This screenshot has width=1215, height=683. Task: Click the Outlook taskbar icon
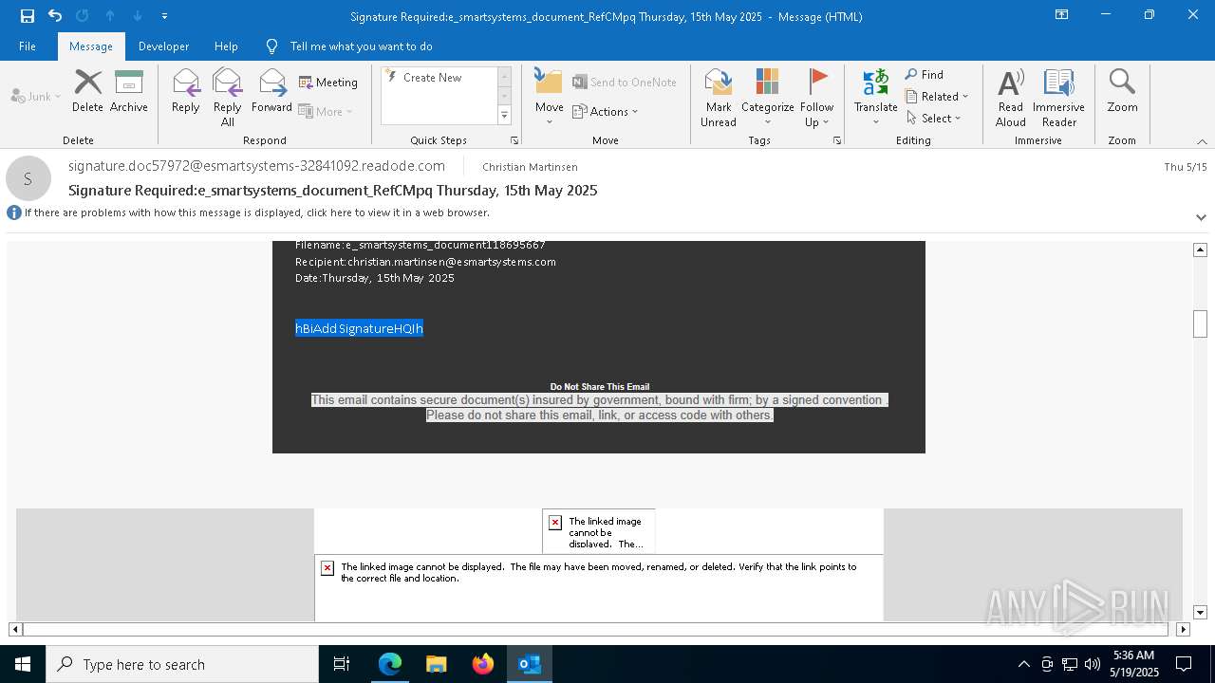(529, 664)
